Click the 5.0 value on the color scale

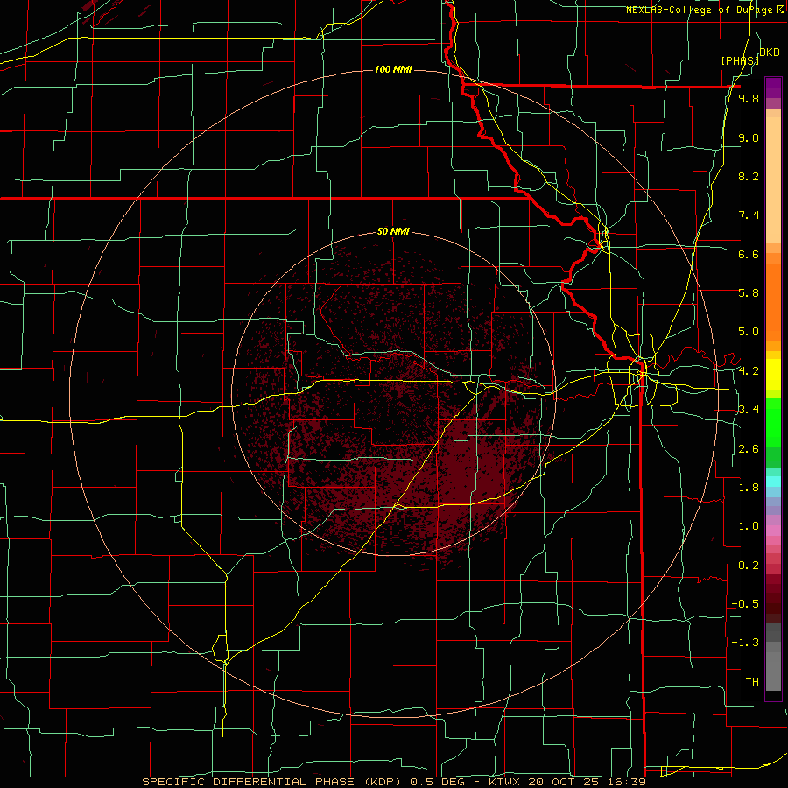click(749, 332)
